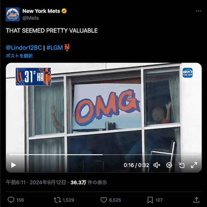Play the video with the play button

coord(14,165)
